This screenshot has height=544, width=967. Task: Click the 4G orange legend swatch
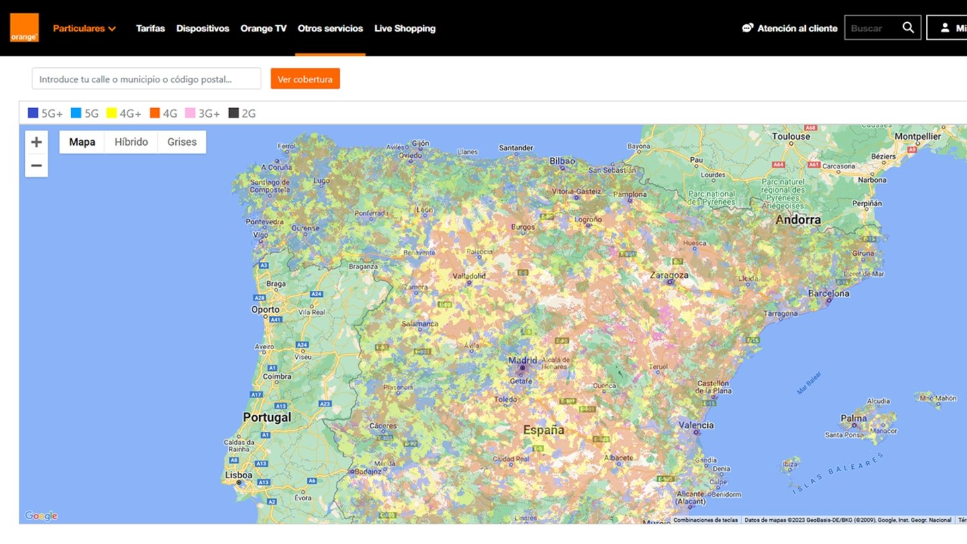tap(154, 113)
